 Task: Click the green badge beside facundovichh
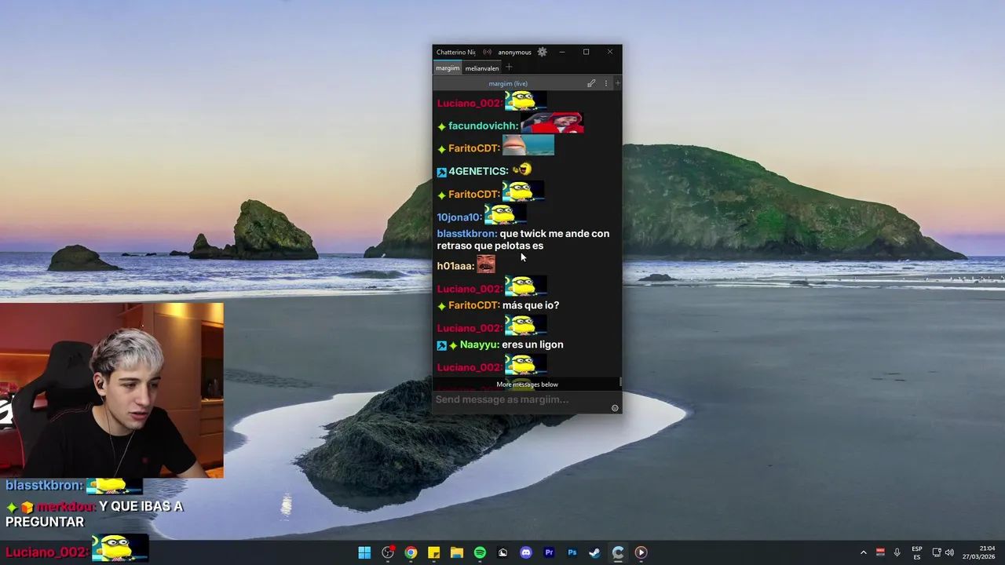click(441, 126)
